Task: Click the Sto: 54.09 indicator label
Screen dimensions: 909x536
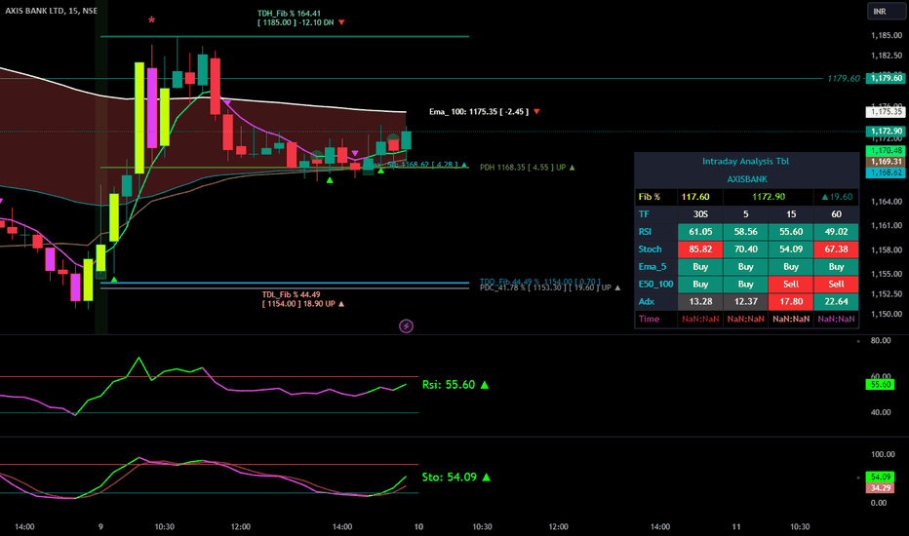Action: 455,477
